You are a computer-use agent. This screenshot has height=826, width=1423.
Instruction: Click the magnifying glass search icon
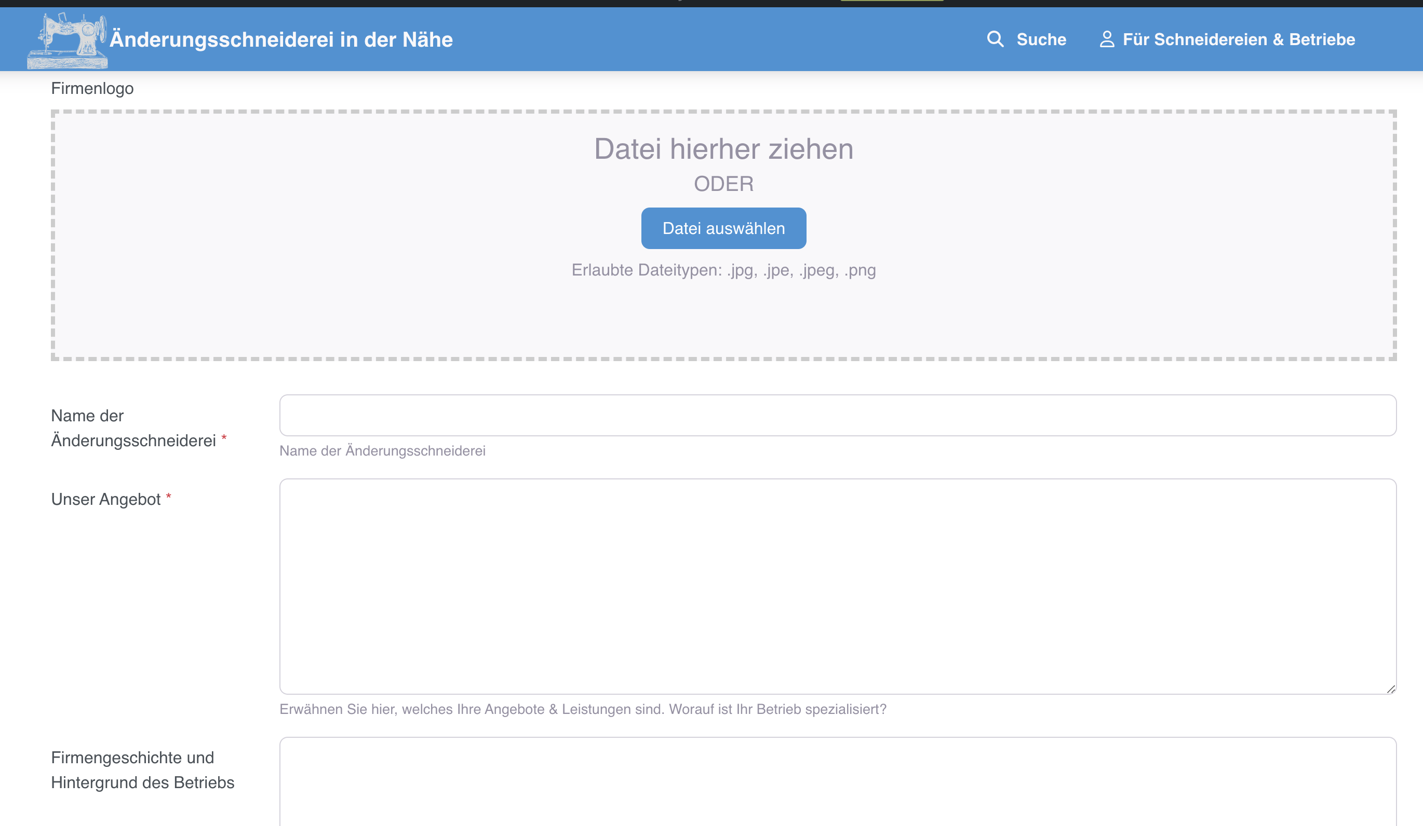995,39
